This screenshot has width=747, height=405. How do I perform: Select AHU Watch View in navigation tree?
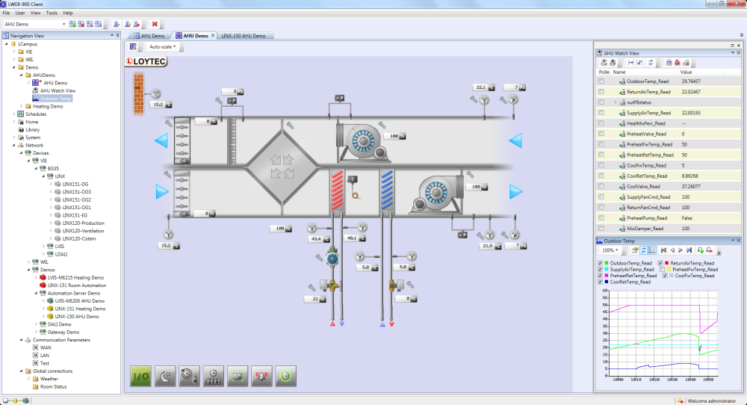click(x=58, y=90)
